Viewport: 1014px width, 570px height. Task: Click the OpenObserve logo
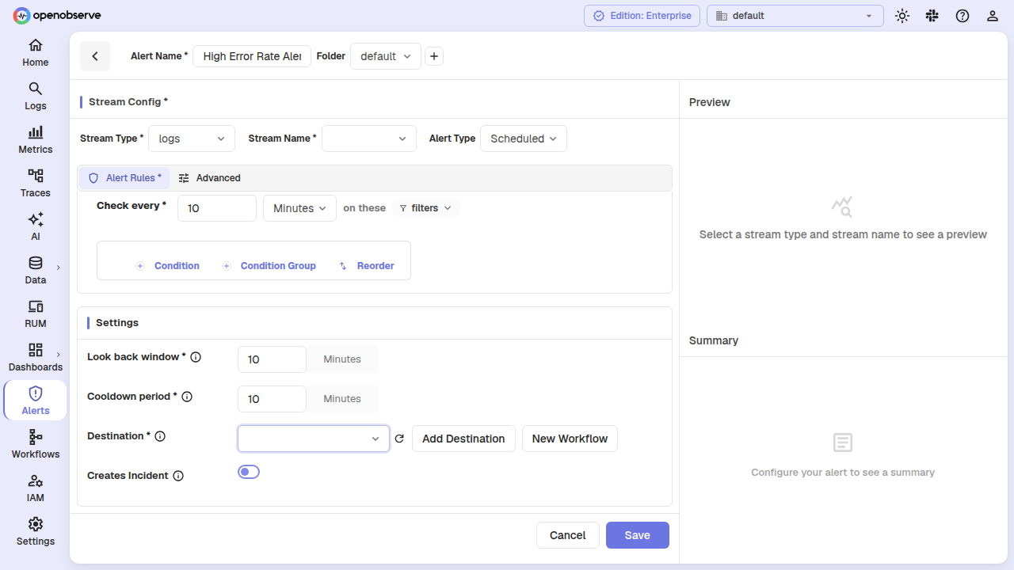pos(57,15)
